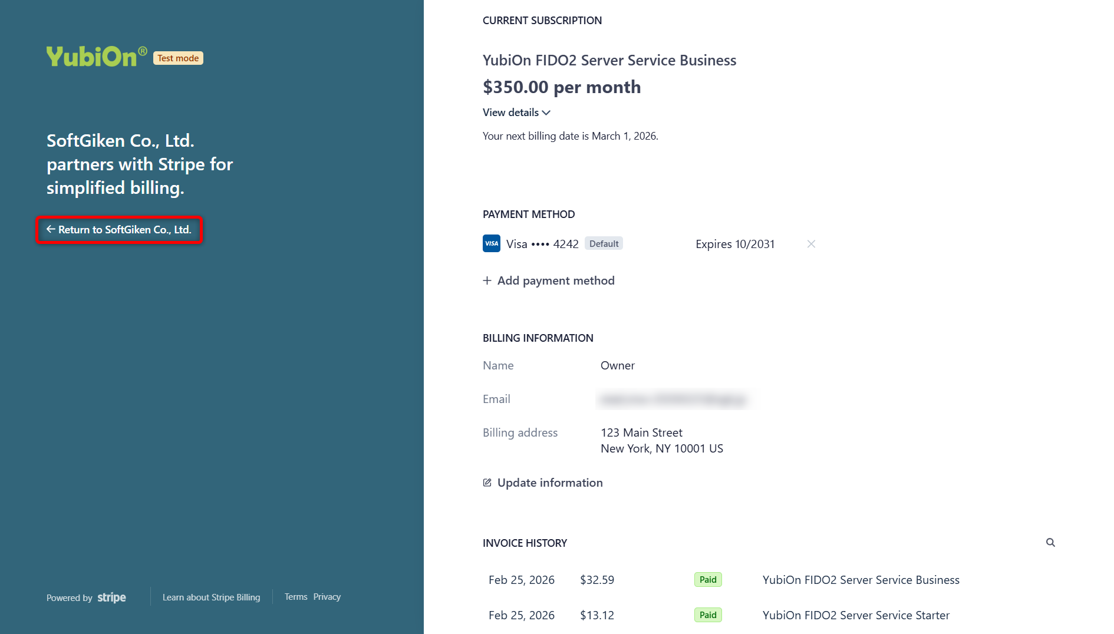This screenshot has width=1114, height=634.
Task: View the Terms page
Action: coord(295,596)
